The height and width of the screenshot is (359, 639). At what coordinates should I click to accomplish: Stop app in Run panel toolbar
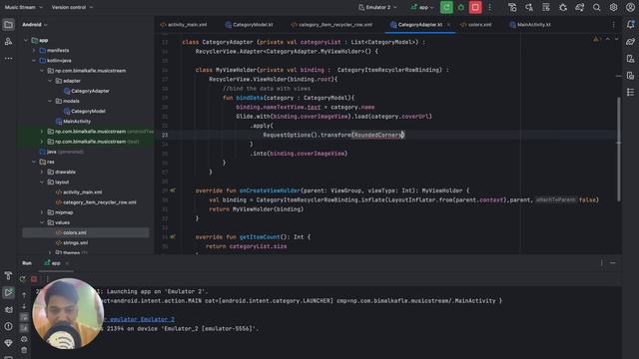pyautogui.click(x=34, y=279)
